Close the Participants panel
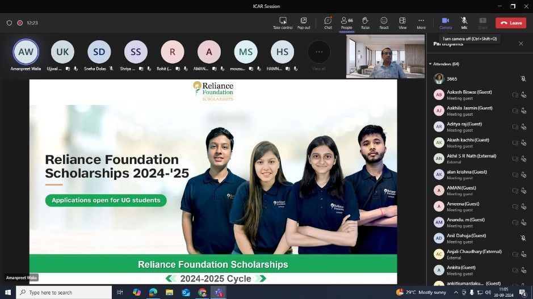 coord(521,44)
